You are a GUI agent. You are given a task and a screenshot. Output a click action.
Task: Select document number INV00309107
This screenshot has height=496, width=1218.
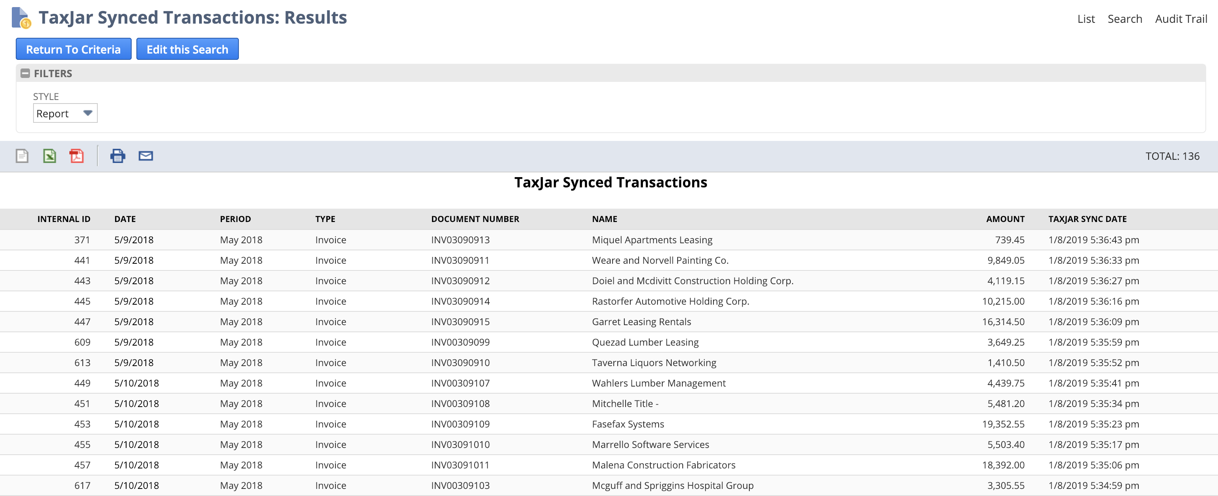[460, 383]
